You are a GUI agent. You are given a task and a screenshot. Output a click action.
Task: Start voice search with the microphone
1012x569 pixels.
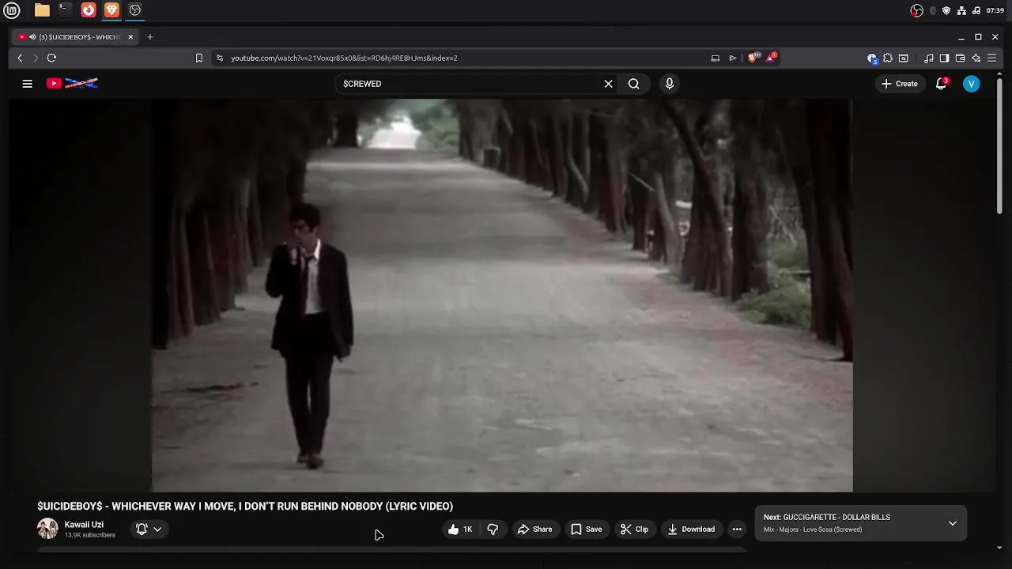point(669,84)
